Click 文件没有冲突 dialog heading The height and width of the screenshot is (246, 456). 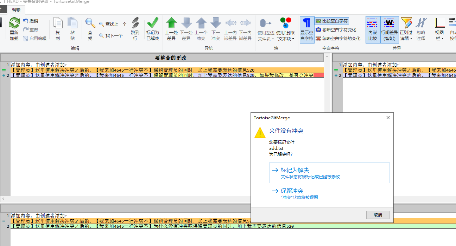[x=286, y=131]
